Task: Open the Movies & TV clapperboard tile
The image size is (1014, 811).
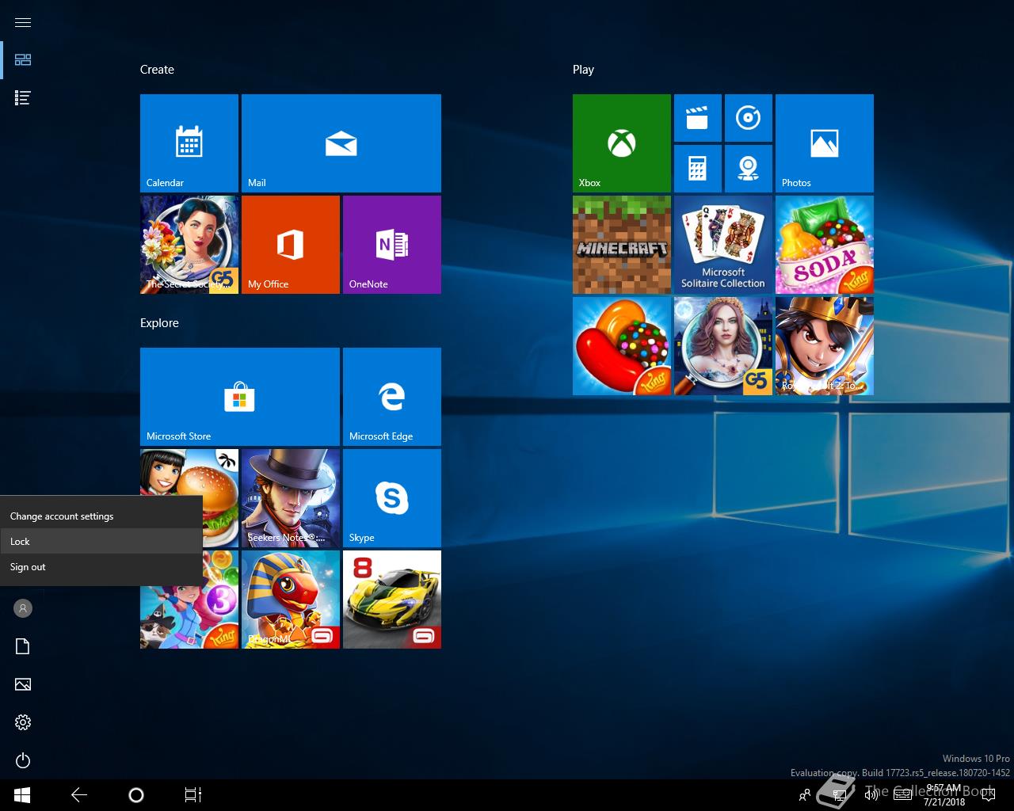Action: pos(698,118)
